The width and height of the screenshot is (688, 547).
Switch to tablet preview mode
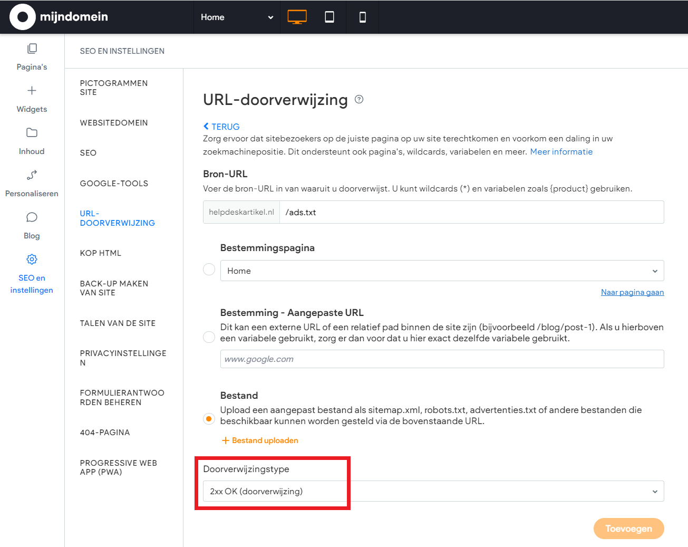tap(330, 17)
